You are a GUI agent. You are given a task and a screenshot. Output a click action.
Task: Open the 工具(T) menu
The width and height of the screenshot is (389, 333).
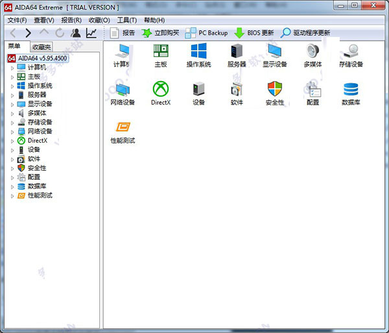[x=127, y=20]
